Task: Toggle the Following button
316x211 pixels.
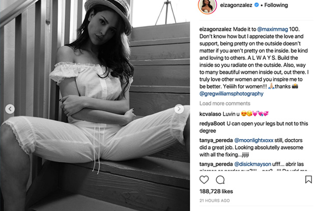Action: pos(276,5)
